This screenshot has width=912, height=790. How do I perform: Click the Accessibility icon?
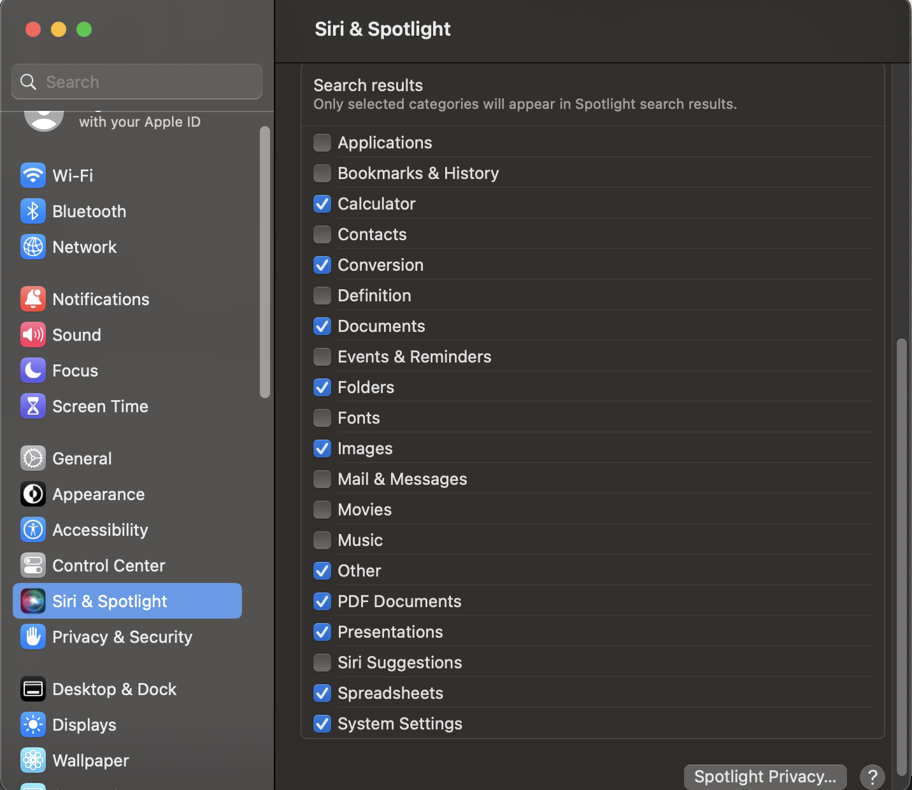33,529
